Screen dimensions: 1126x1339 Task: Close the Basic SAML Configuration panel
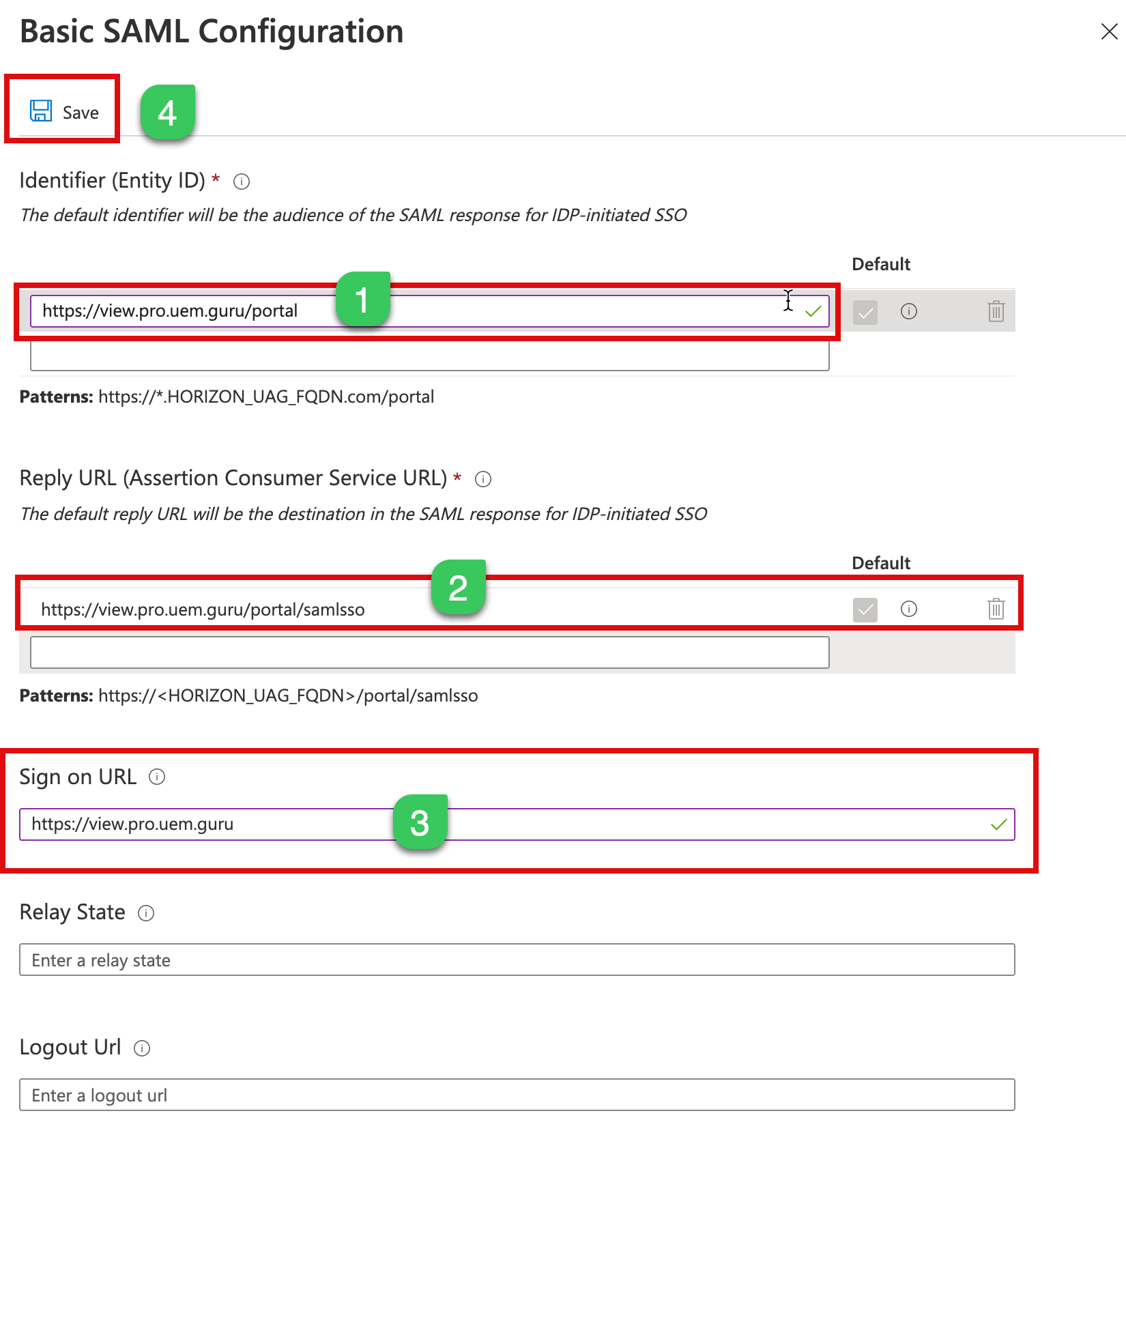(x=1109, y=31)
